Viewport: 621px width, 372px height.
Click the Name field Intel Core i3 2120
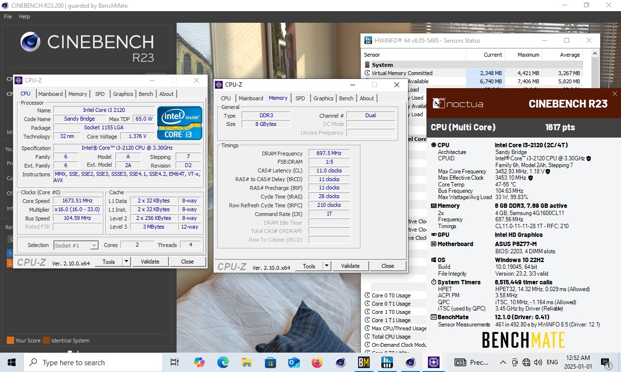tap(104, 110)
